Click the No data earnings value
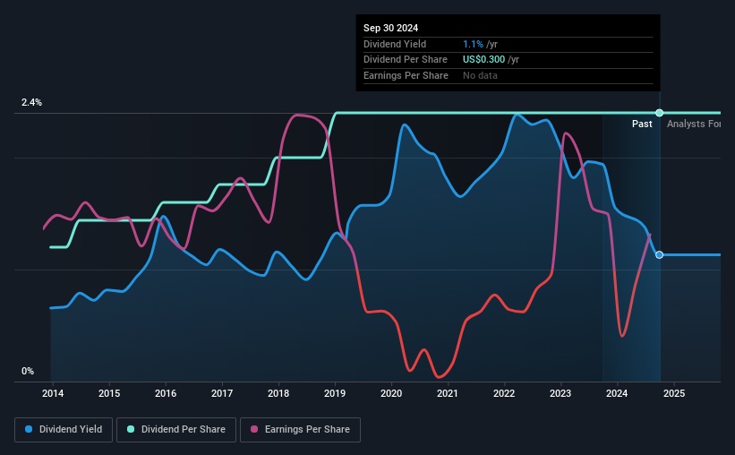Screen dimensions: 735x455 (x=480, y=75)
